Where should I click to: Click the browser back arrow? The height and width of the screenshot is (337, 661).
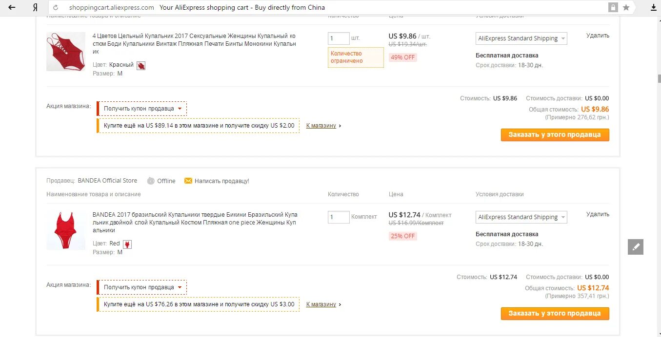(12, 8)
